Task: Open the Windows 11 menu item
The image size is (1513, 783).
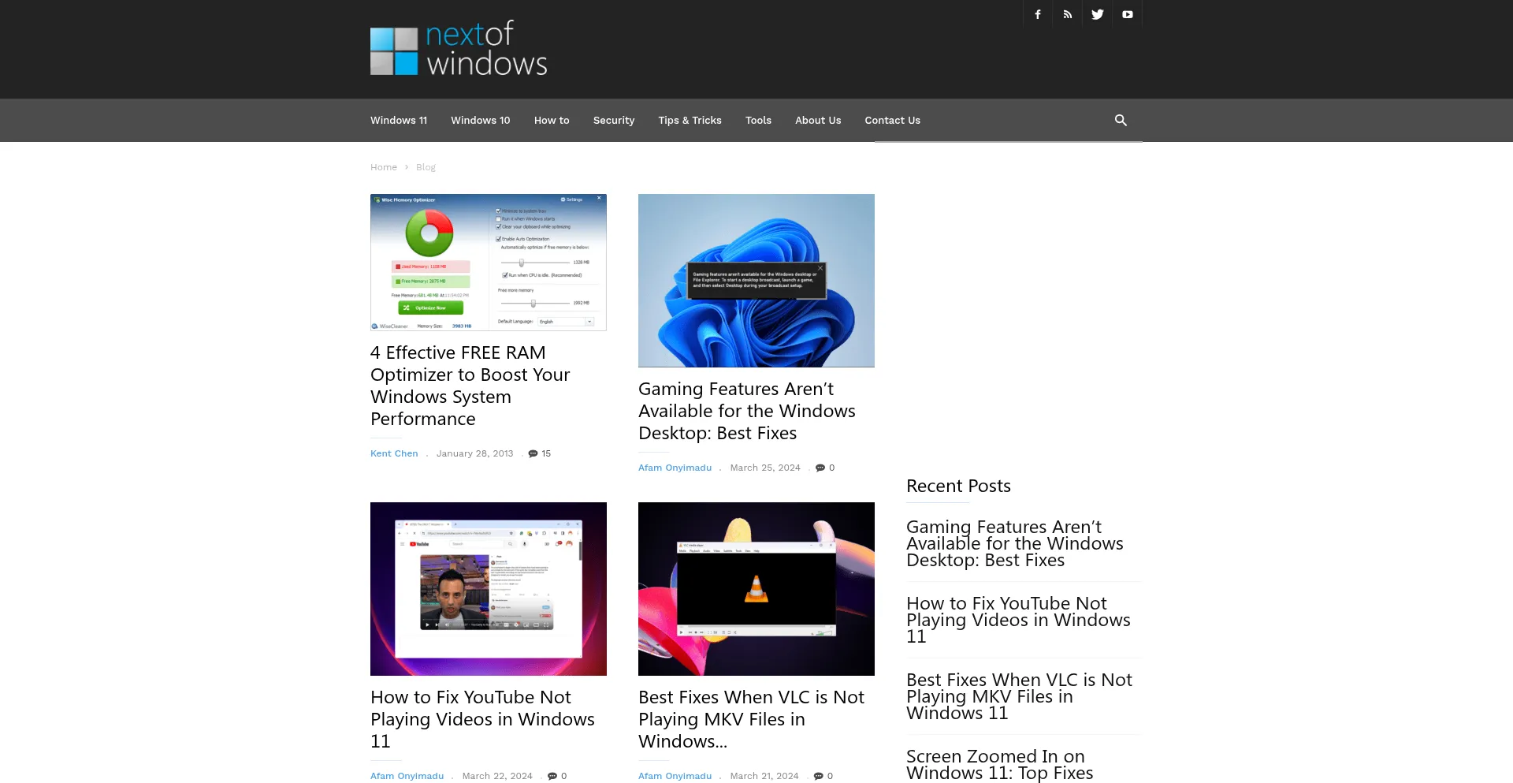Action: (x=399, y=120)
